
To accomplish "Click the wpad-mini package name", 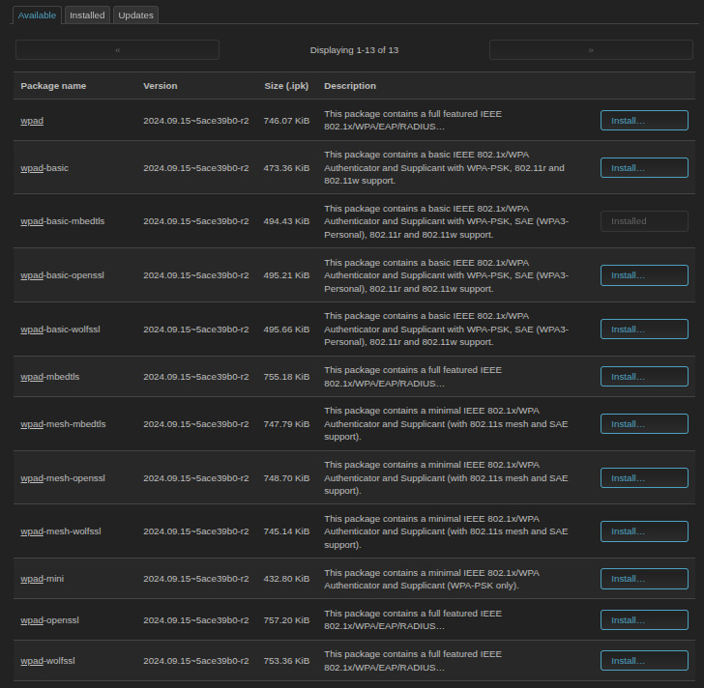I will tap(44, 579).
